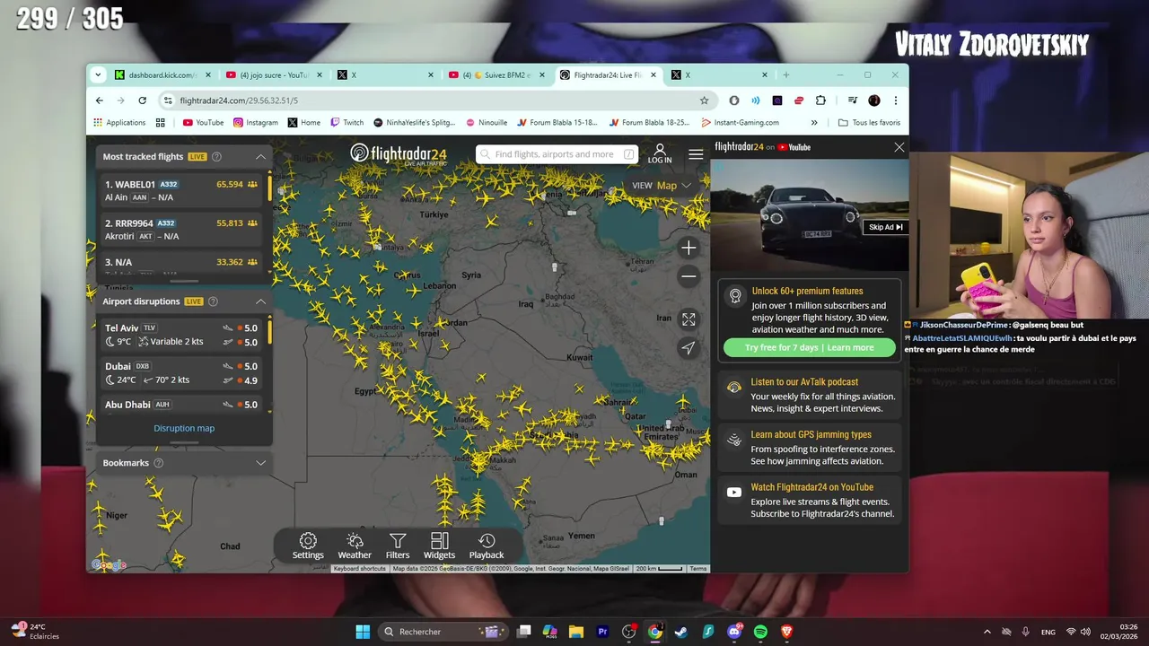Go back to the previous page
This screenshot has width=1149, height=646.
[100, 100]
